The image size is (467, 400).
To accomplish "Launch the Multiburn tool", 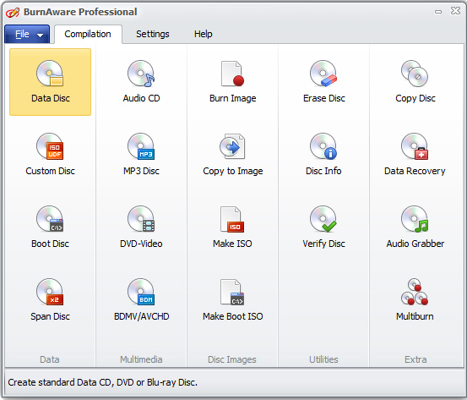I will coord(415,300).
